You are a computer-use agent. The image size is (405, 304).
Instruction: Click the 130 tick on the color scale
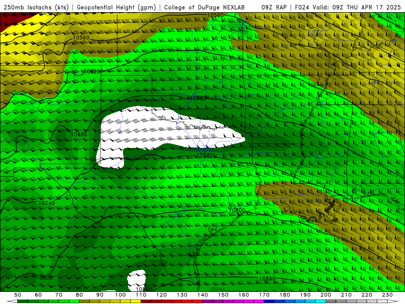click(x=182, y=295)
